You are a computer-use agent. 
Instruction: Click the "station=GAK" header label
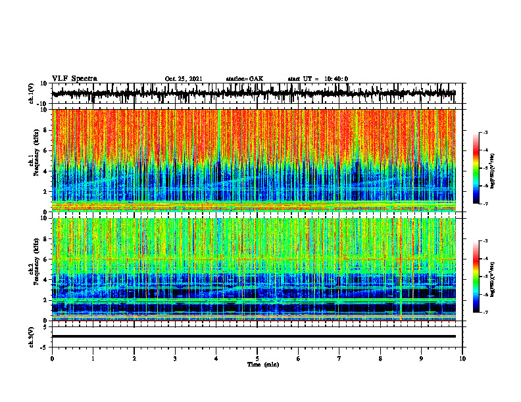pyautogui.click(x=245, y=79)
